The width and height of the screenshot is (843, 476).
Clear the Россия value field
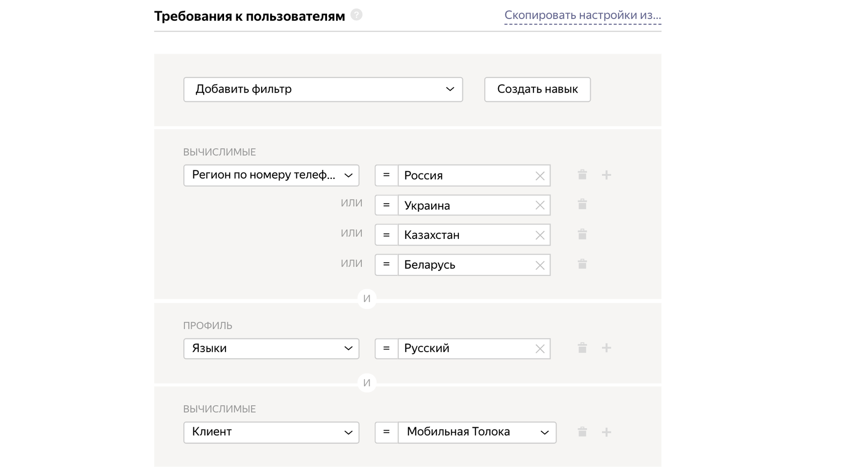point(540,175)
